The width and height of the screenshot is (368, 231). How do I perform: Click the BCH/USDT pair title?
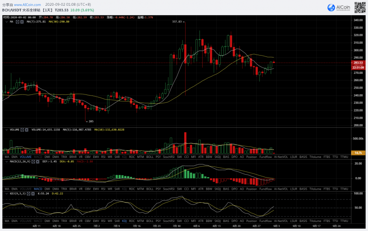pos(12,10)
